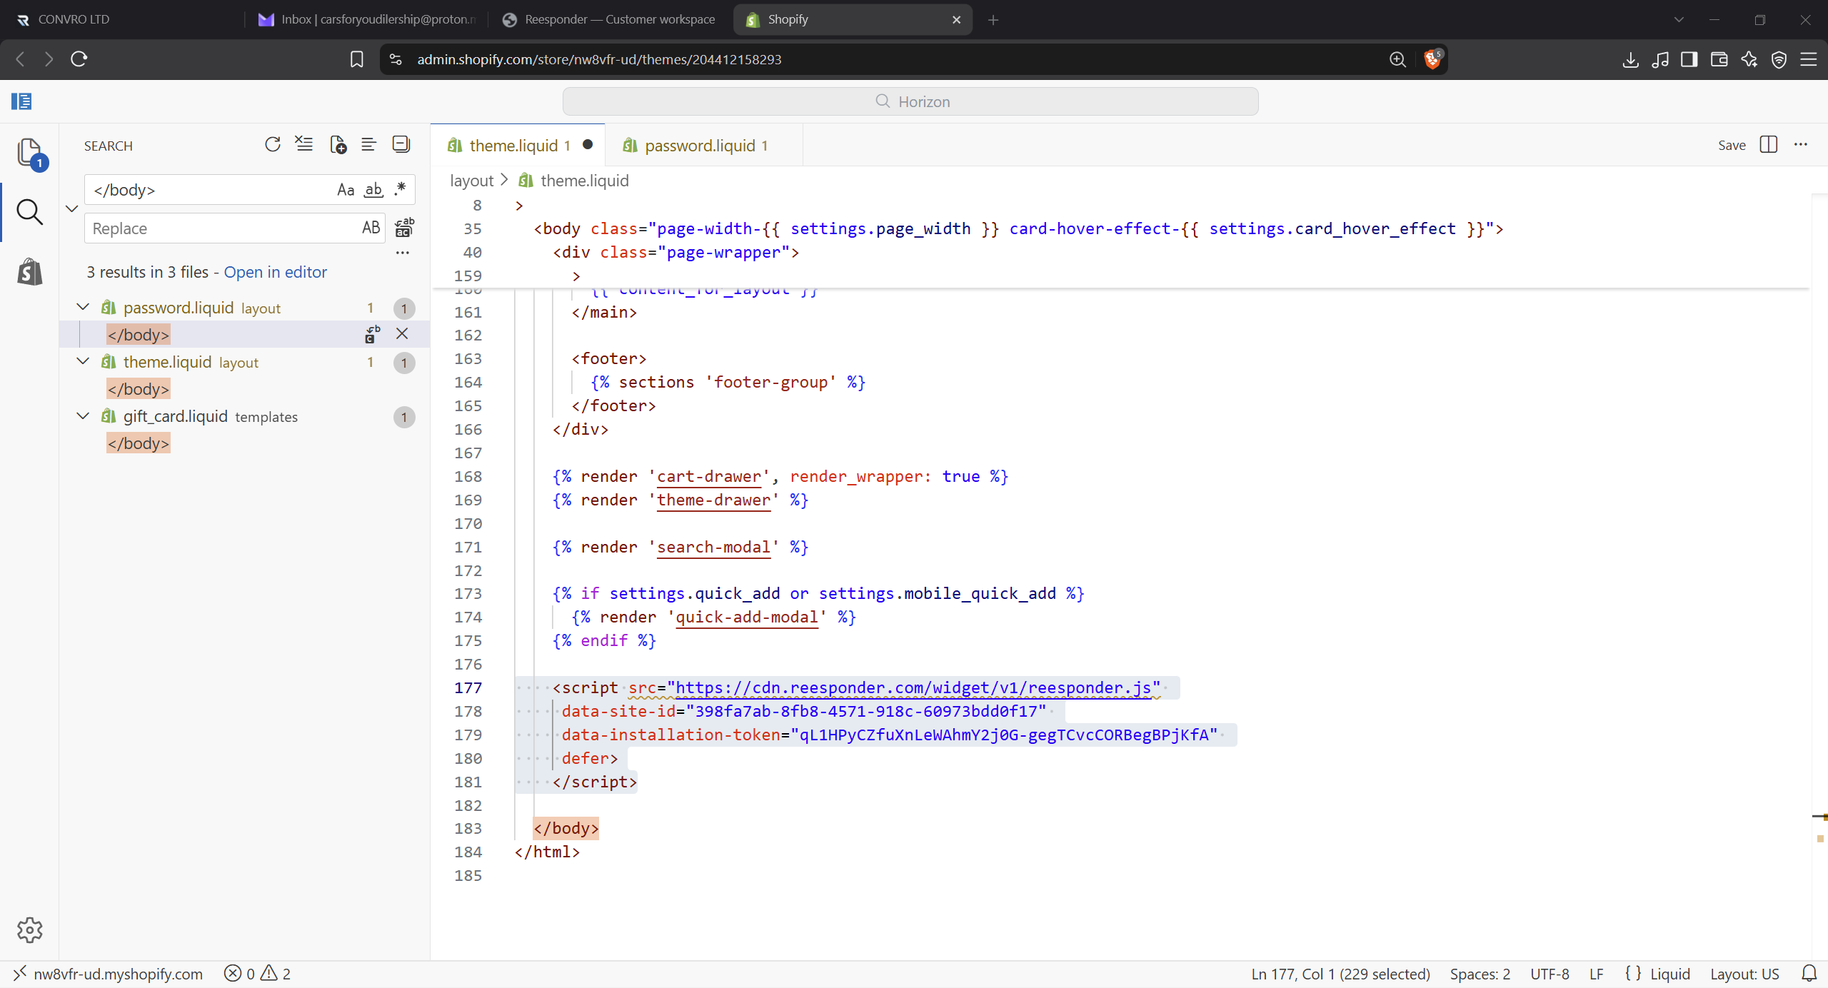This screenshot has height=988, width=1828.
Task: Open the browser tab list dropdown
Action: coord(1679,19)
